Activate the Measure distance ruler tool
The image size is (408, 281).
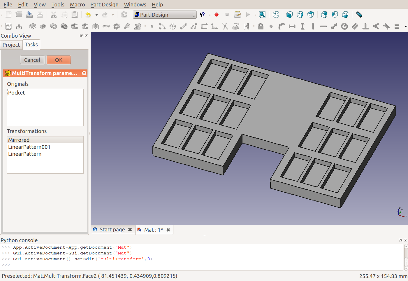click(x=359, y=15)
